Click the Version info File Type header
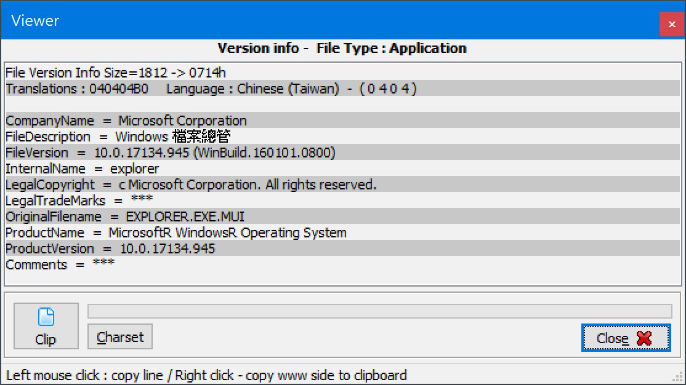Viewport: 686px width, 385px height. point(342,48)
